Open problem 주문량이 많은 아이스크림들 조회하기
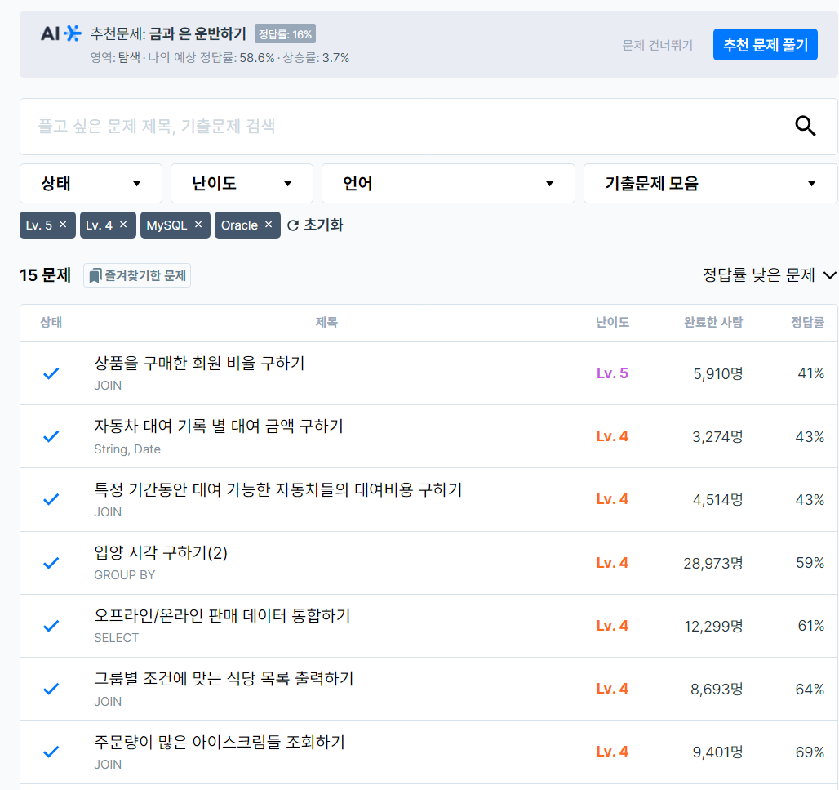This screenshot has width=839, height=790. (220, 742)
